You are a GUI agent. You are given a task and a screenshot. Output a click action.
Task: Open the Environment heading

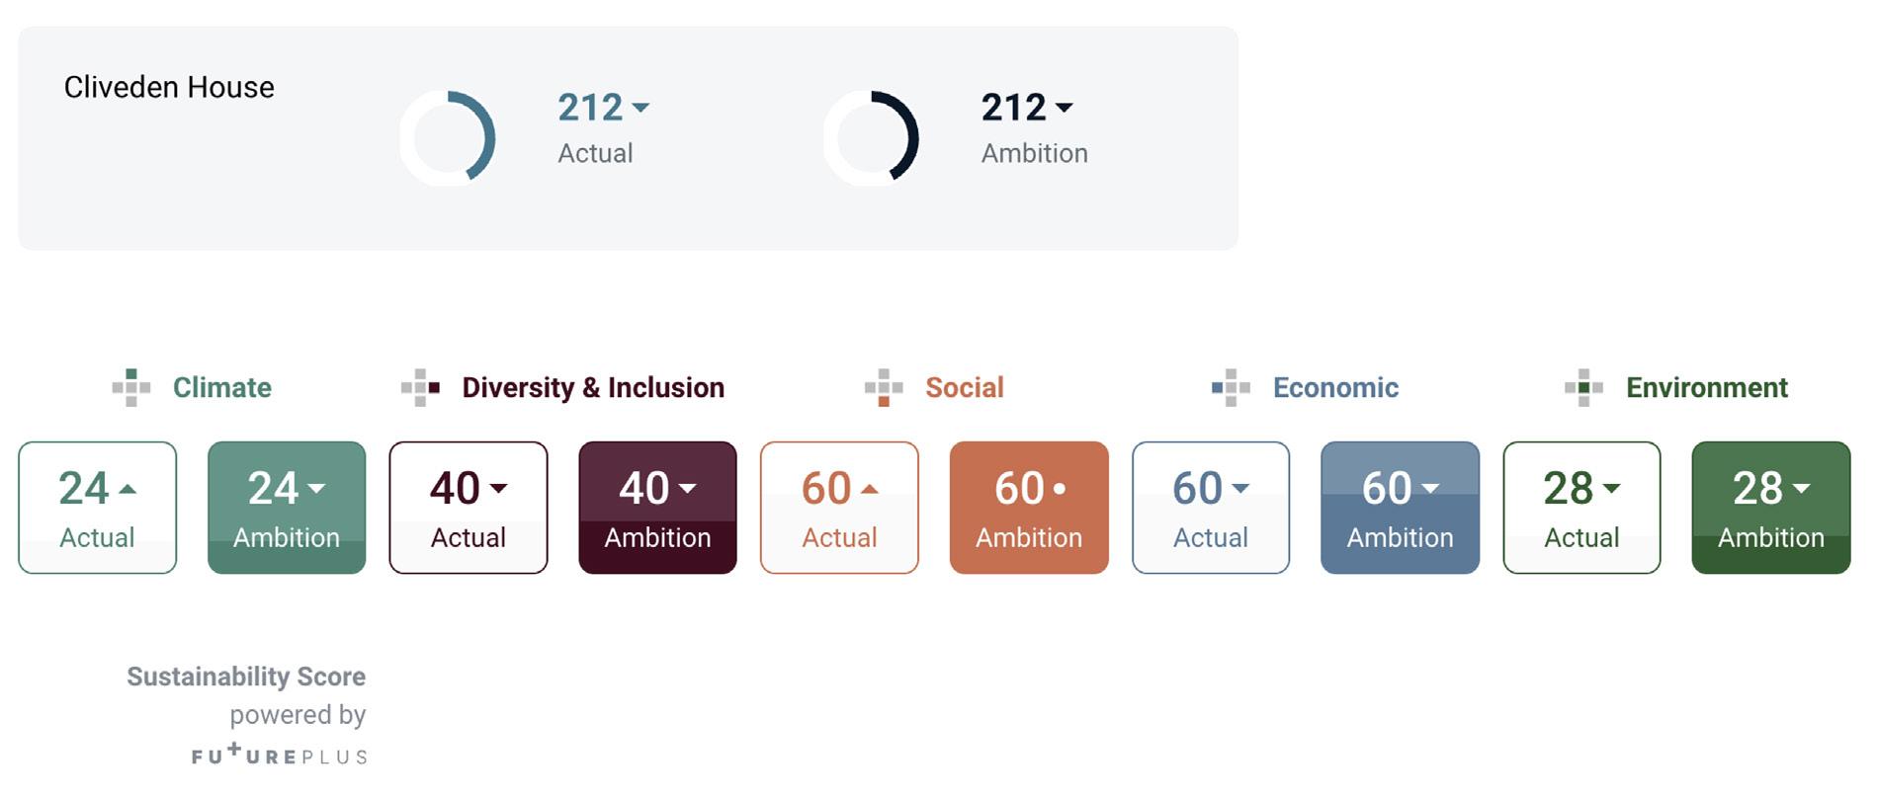[x=1706, y=387]
